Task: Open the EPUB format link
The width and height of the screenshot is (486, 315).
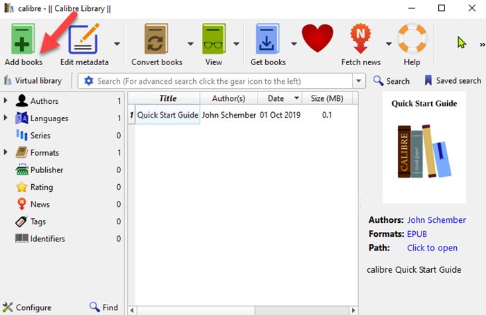Action: 417,234
